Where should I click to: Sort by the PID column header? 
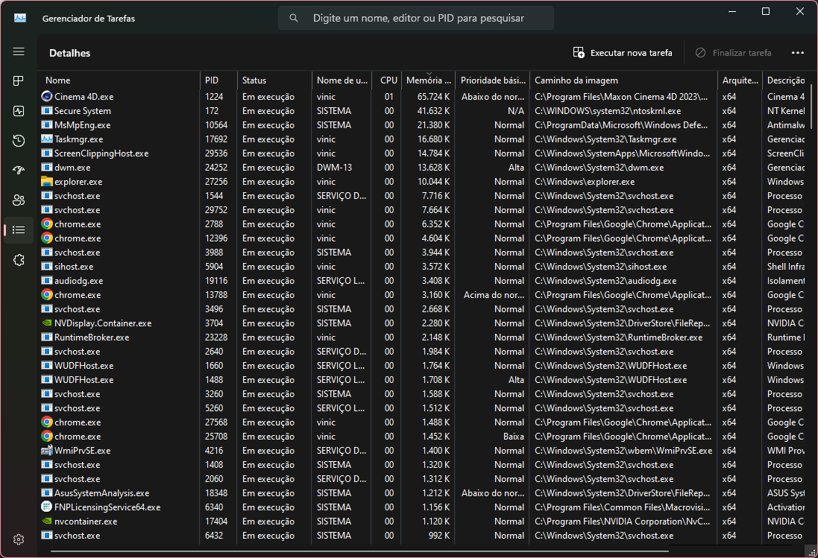tap(218, 80)
